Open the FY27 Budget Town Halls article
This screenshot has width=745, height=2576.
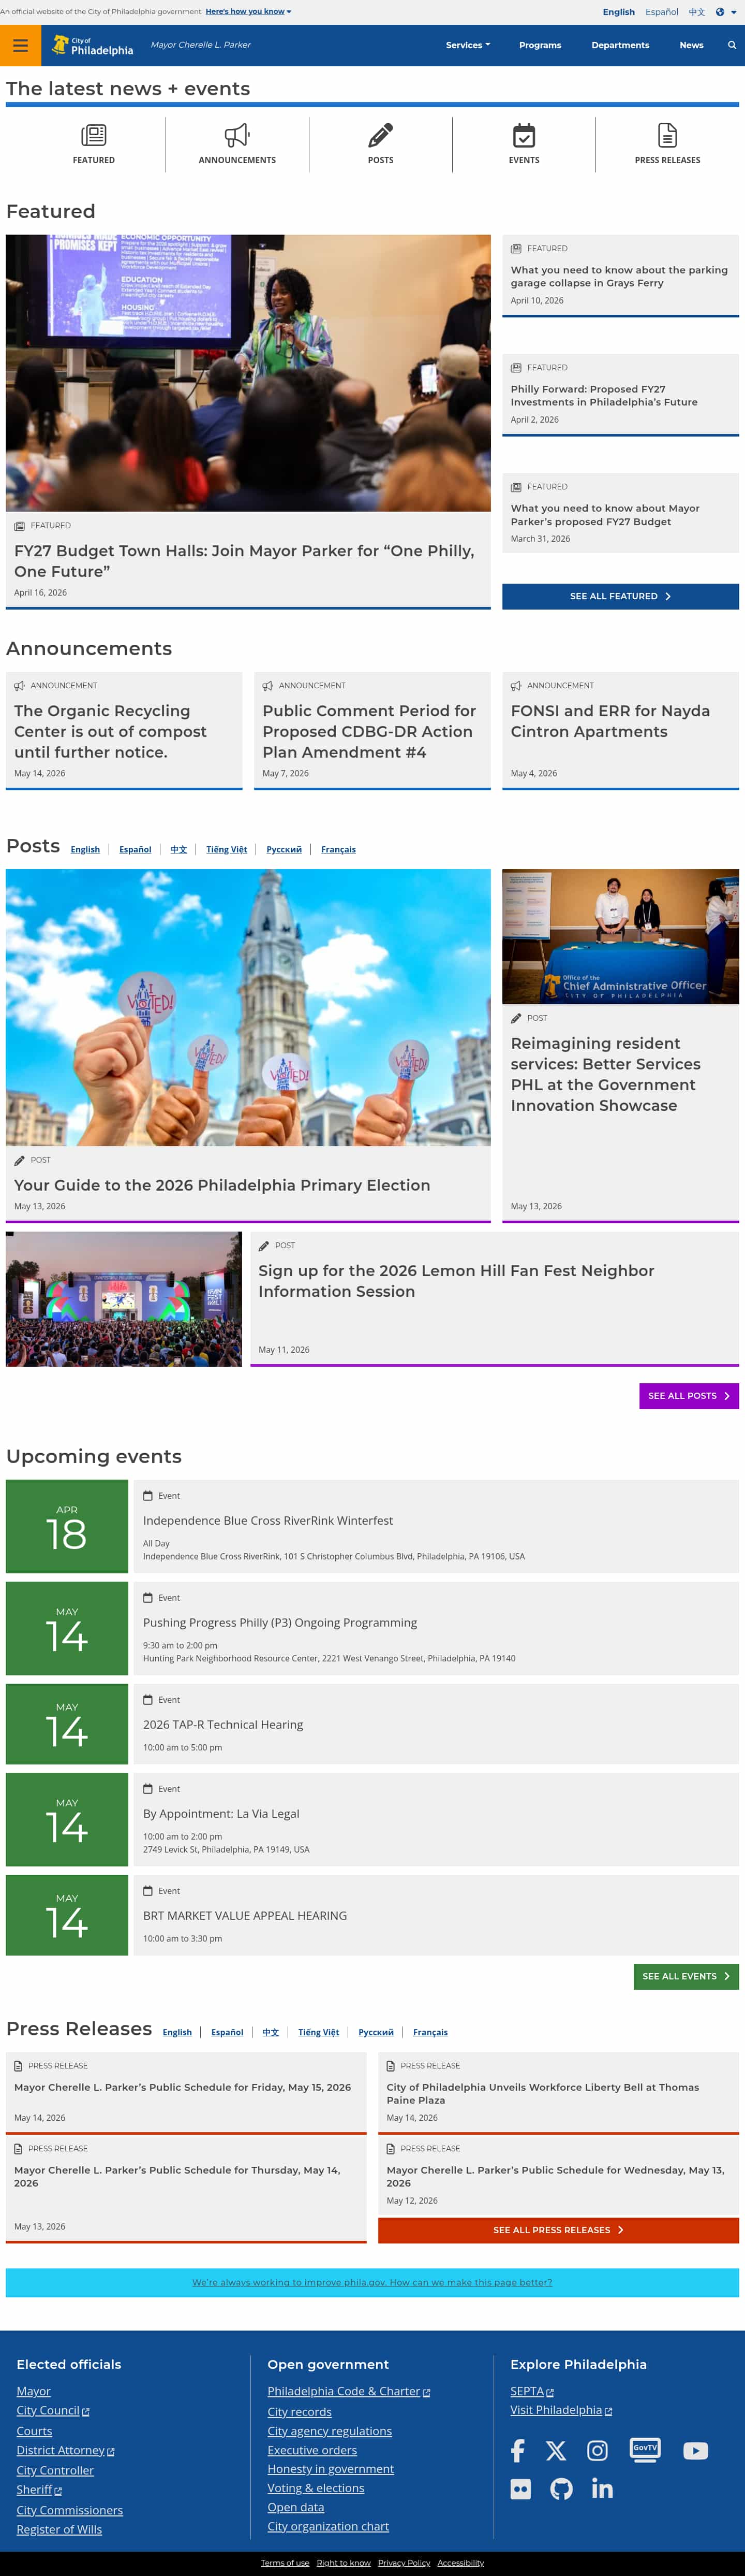pyautogui.click(x=244, y=561)
